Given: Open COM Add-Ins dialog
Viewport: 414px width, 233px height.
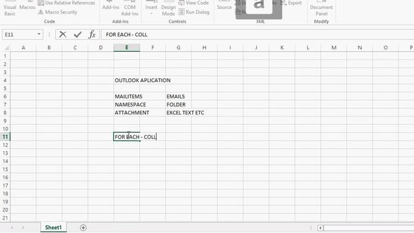Looking at the screenshot, I should coord(129,8).
